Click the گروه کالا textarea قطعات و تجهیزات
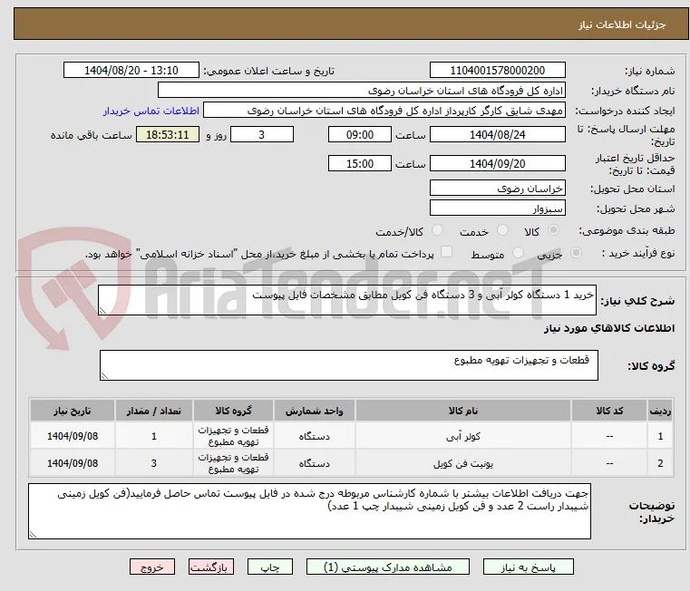The width and height of the screenshot is (690, 591). [348, 365]
